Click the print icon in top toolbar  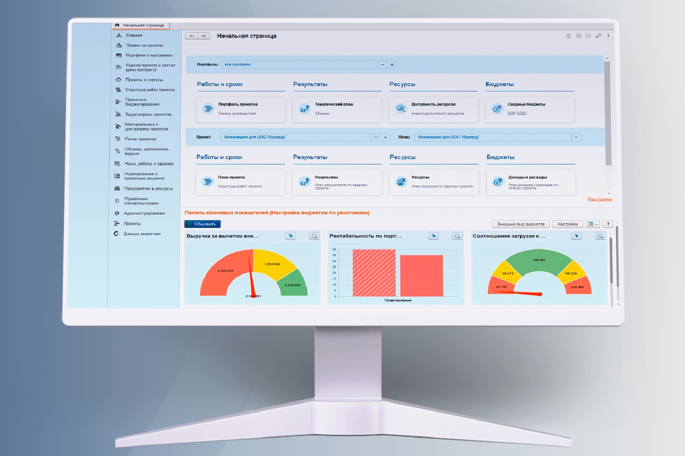(578, 36)
